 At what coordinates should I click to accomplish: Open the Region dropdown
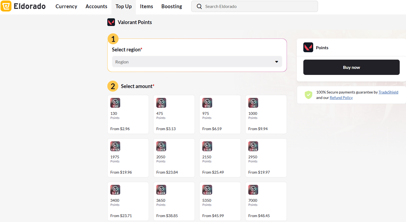click(197, 62)
